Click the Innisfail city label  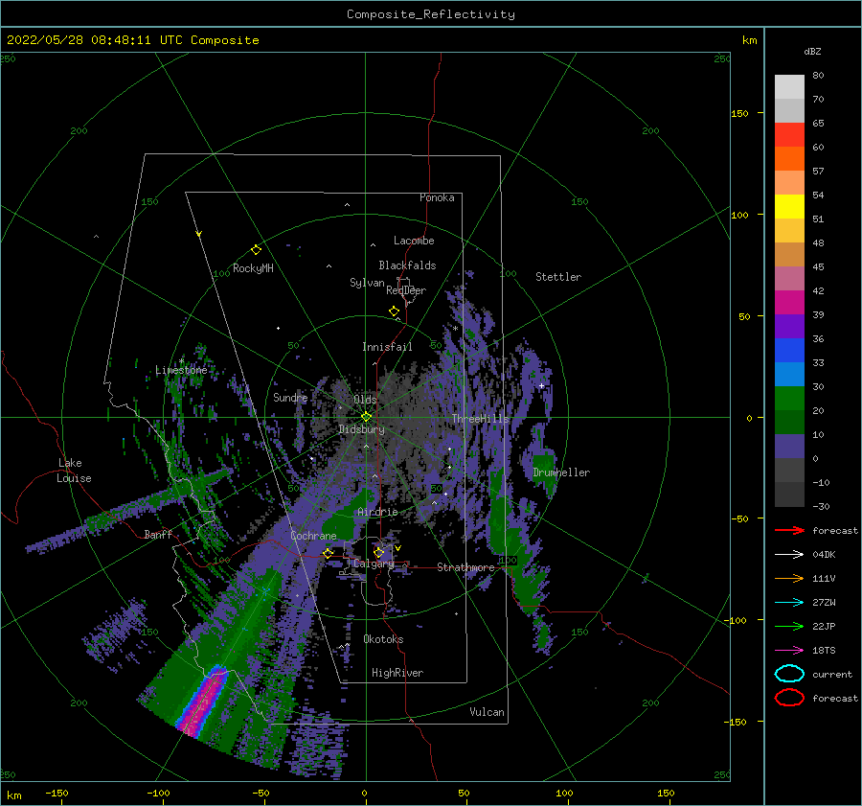coord(387,347)
